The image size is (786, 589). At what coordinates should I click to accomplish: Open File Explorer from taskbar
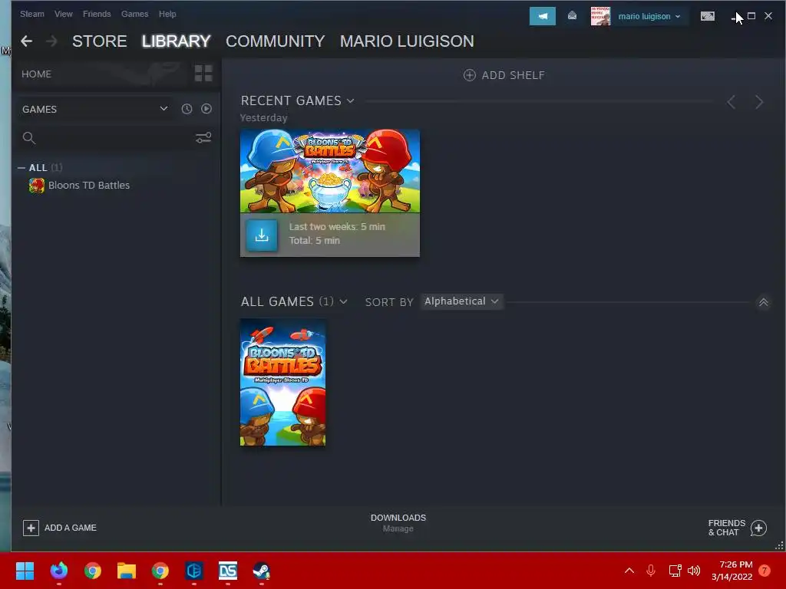coord(127,571)
